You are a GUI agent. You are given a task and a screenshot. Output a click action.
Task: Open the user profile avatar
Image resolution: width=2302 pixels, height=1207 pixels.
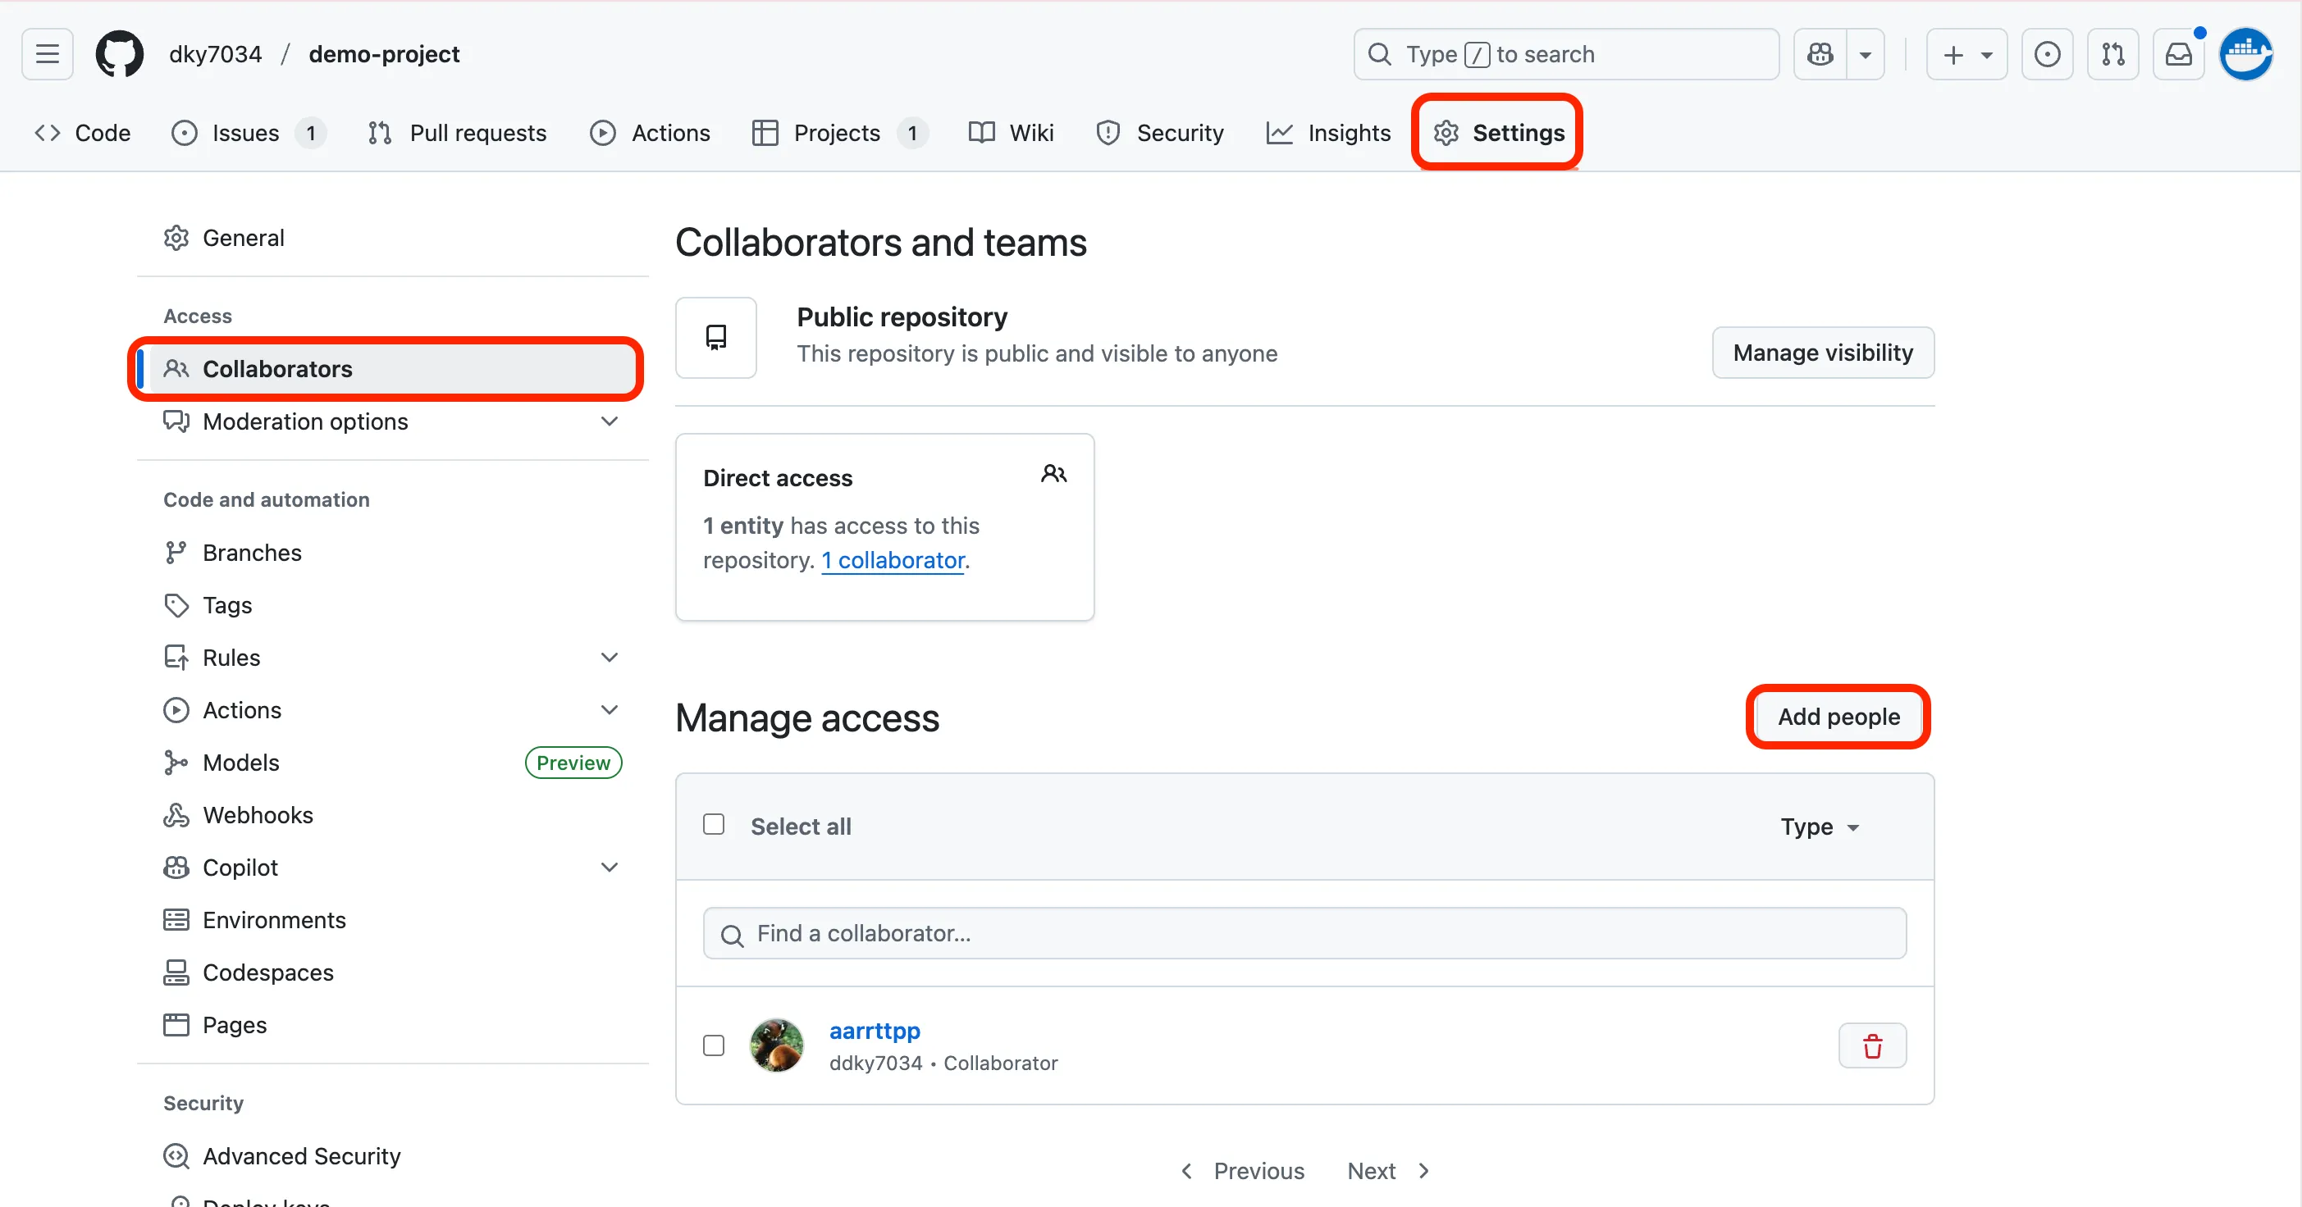[2245, 54]
